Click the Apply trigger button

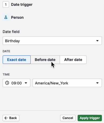click(90, 118)
